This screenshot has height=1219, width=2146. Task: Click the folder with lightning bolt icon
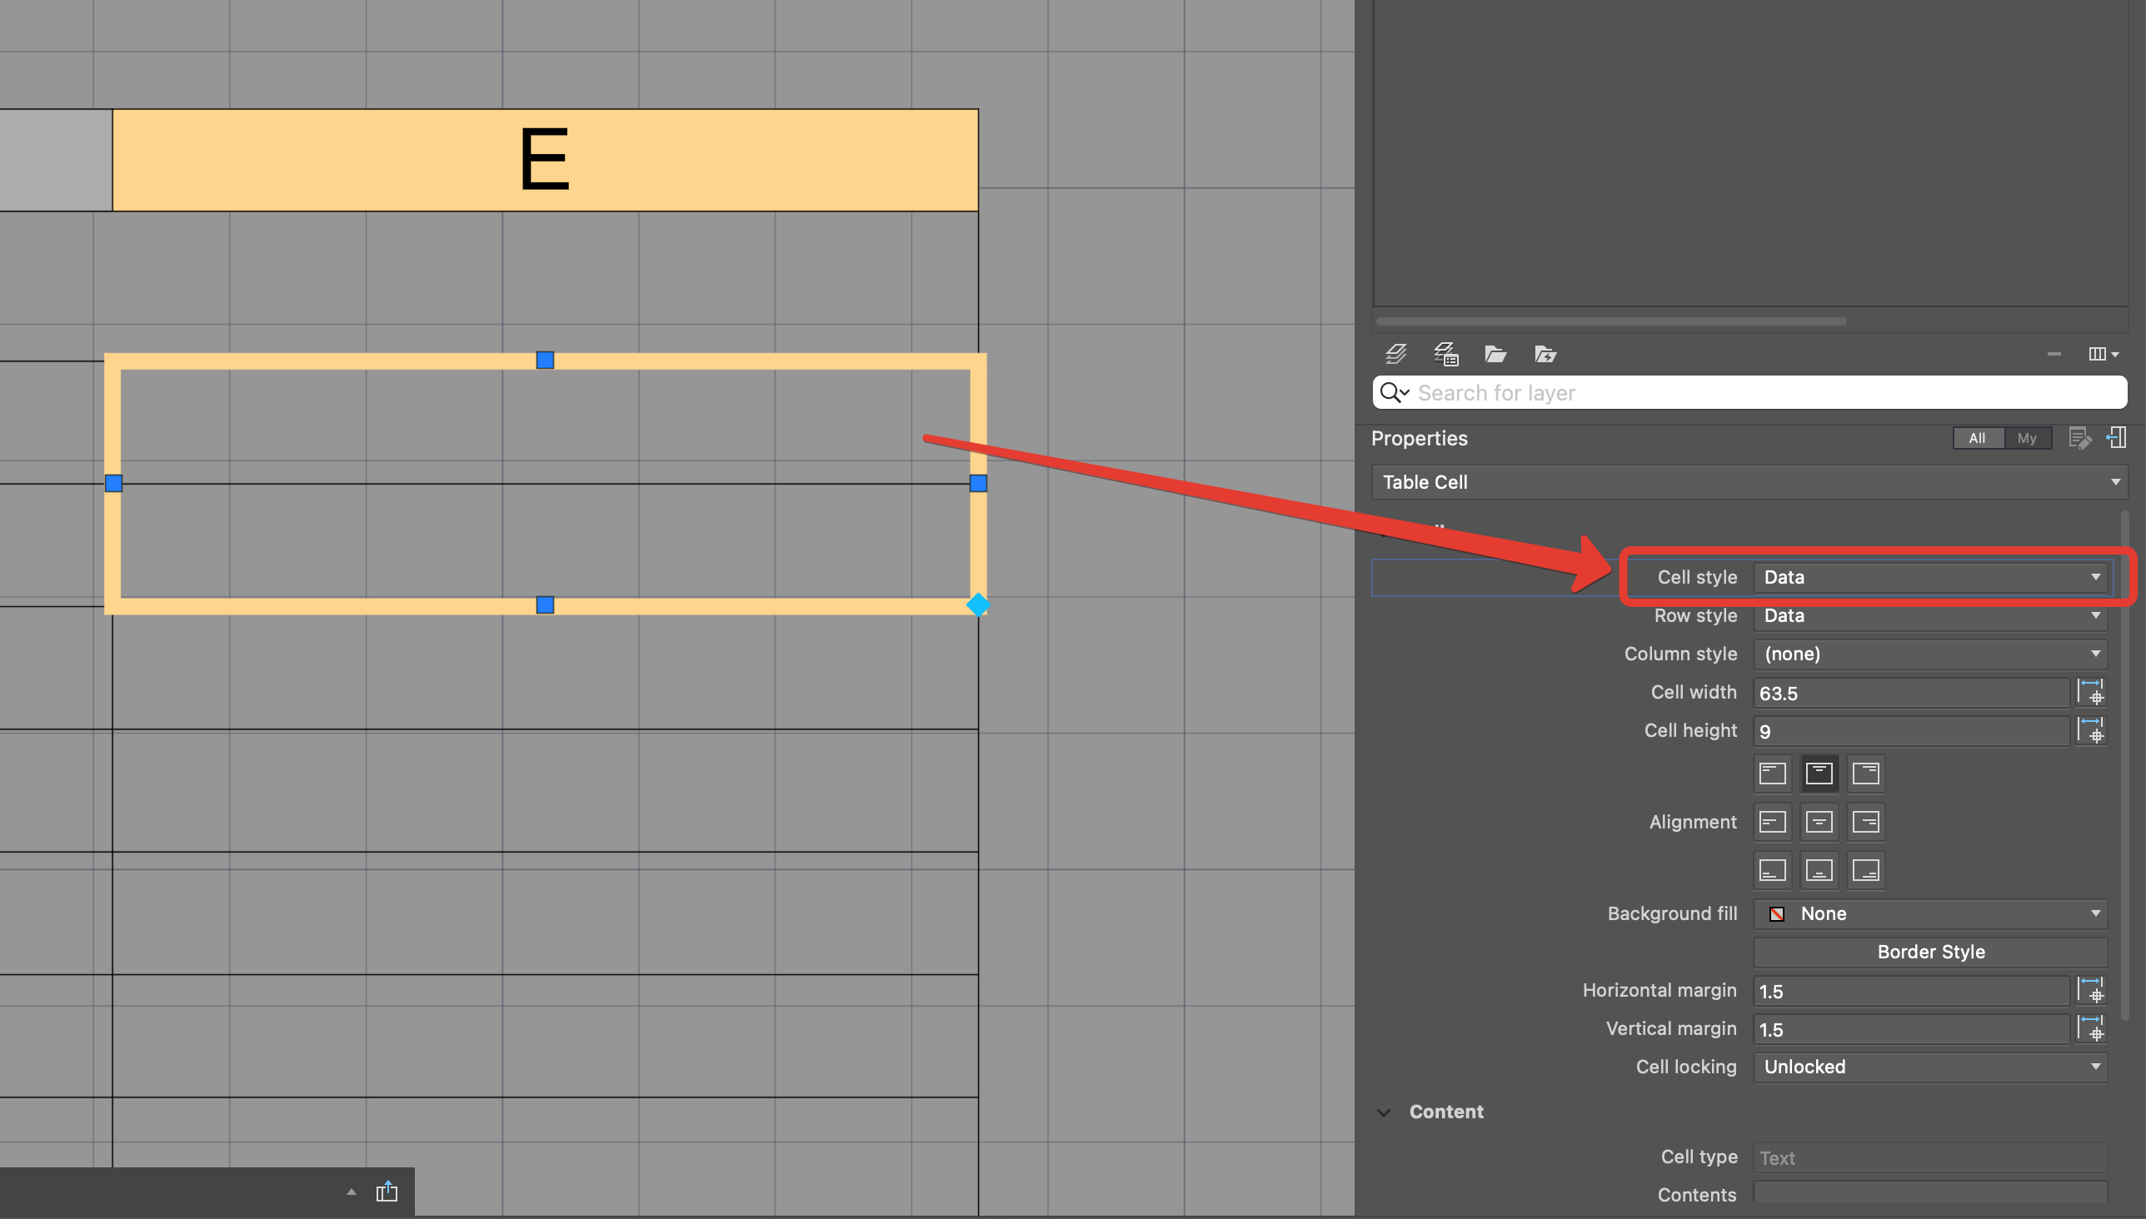point(1545,354)
